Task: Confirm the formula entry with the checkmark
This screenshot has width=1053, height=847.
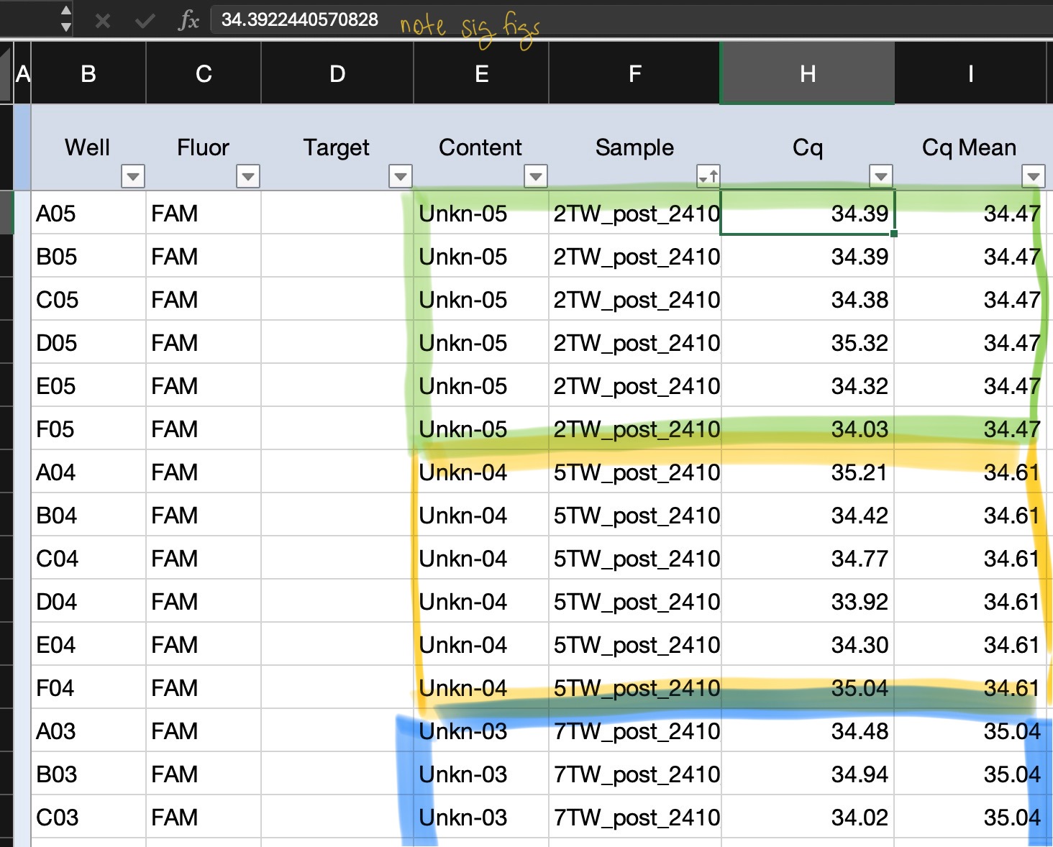Action: (x=145, y=21)
